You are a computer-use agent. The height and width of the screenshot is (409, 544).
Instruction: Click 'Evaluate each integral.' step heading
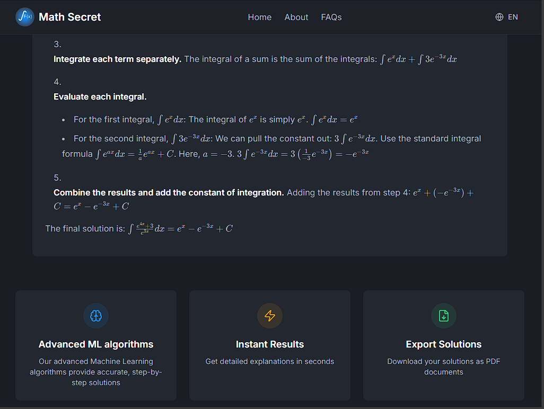pyautogui.click(x=100, y=97)
